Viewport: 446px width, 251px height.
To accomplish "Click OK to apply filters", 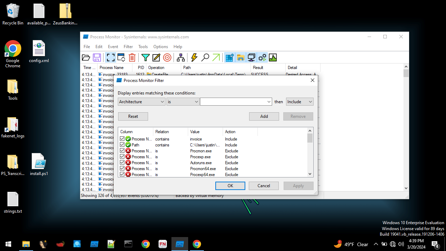I will (230, 185).
